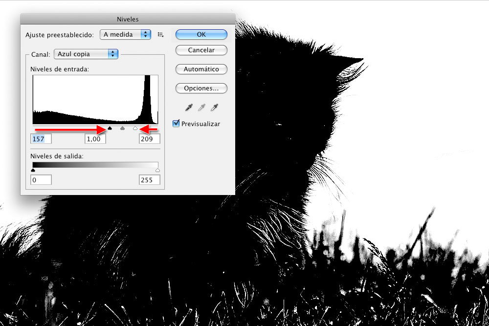
Task: Click the white output levels slider handle
Action: [x=157, y=170]
